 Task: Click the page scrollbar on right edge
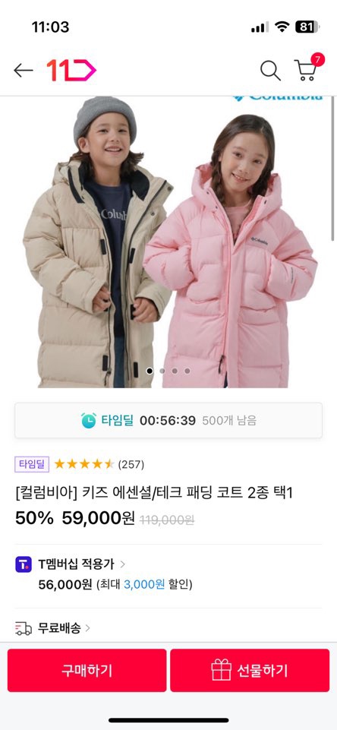point(333,169)
